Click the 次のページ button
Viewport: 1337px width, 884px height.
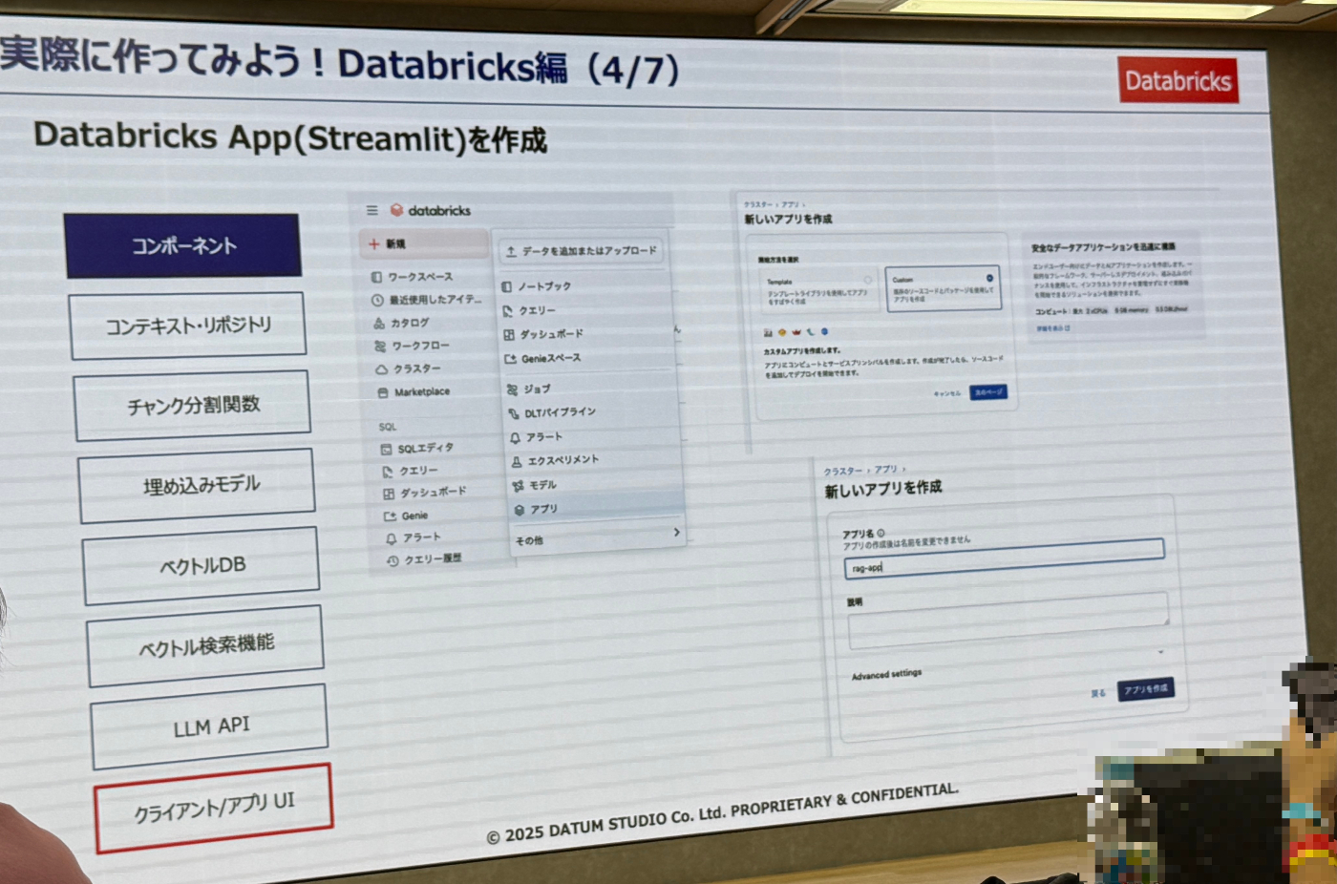988,392
